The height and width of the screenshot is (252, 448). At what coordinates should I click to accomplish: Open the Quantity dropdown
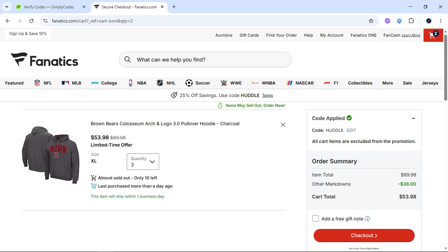[x=143, y=162]
